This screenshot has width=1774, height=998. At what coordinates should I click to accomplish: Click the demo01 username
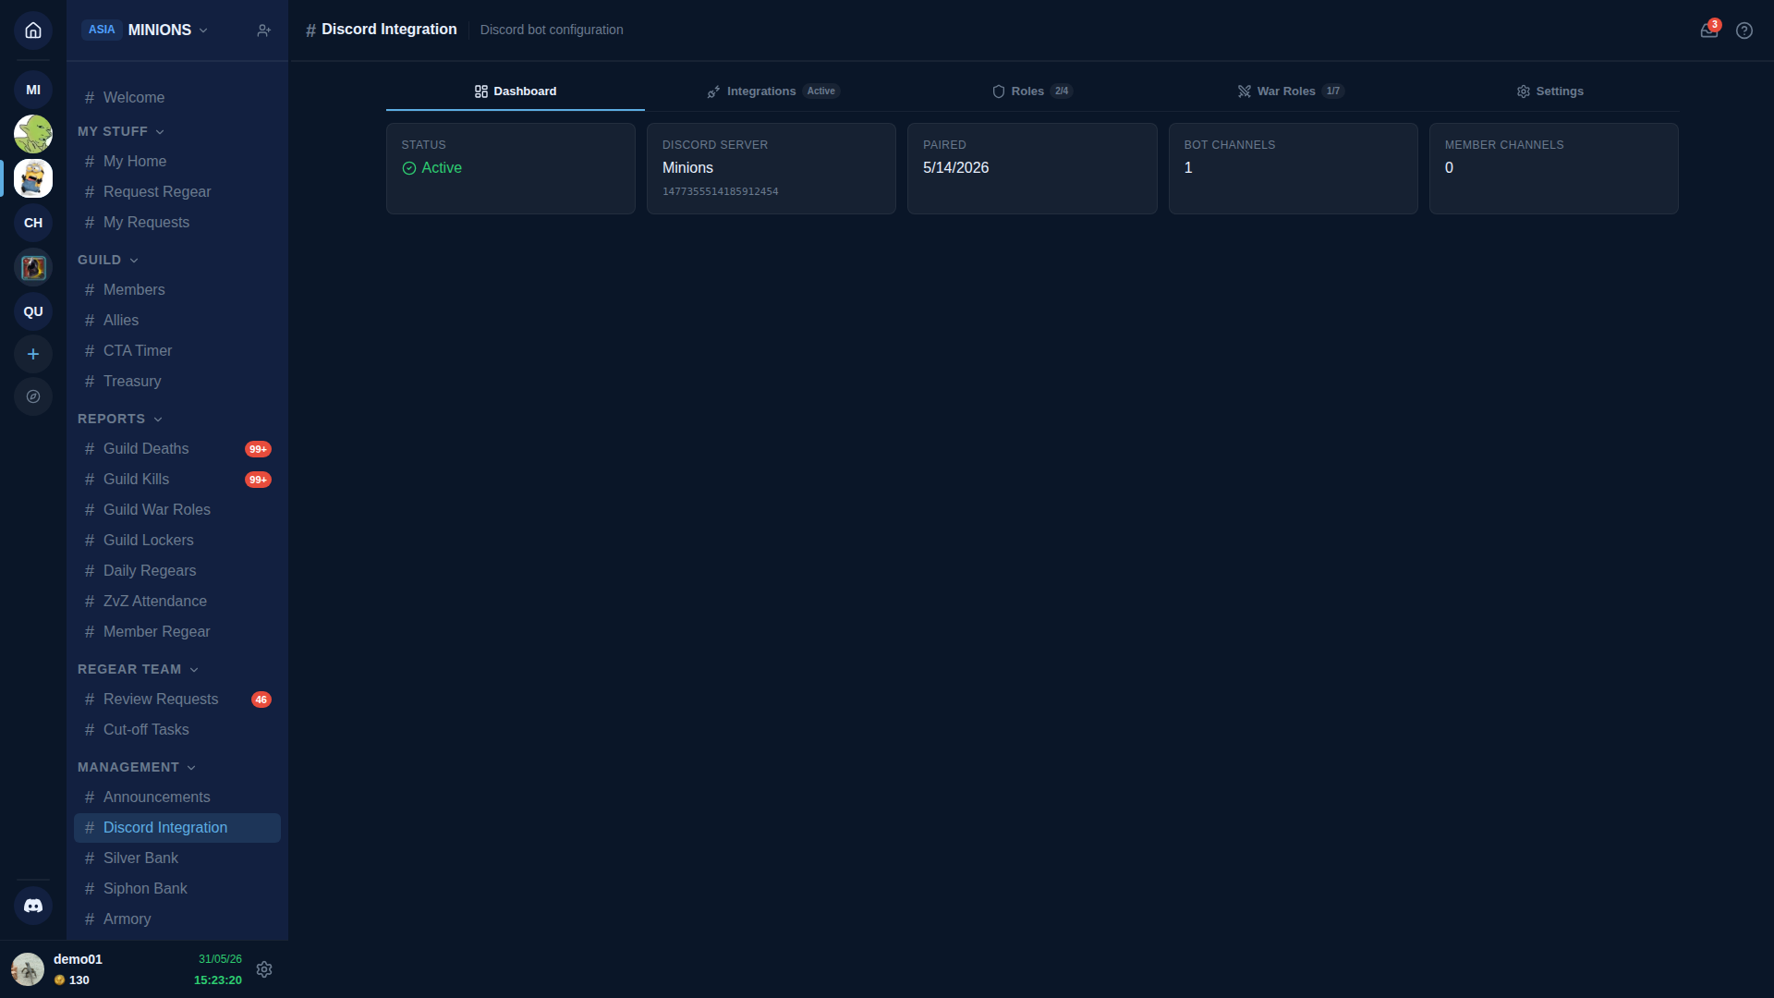point(78,959)
